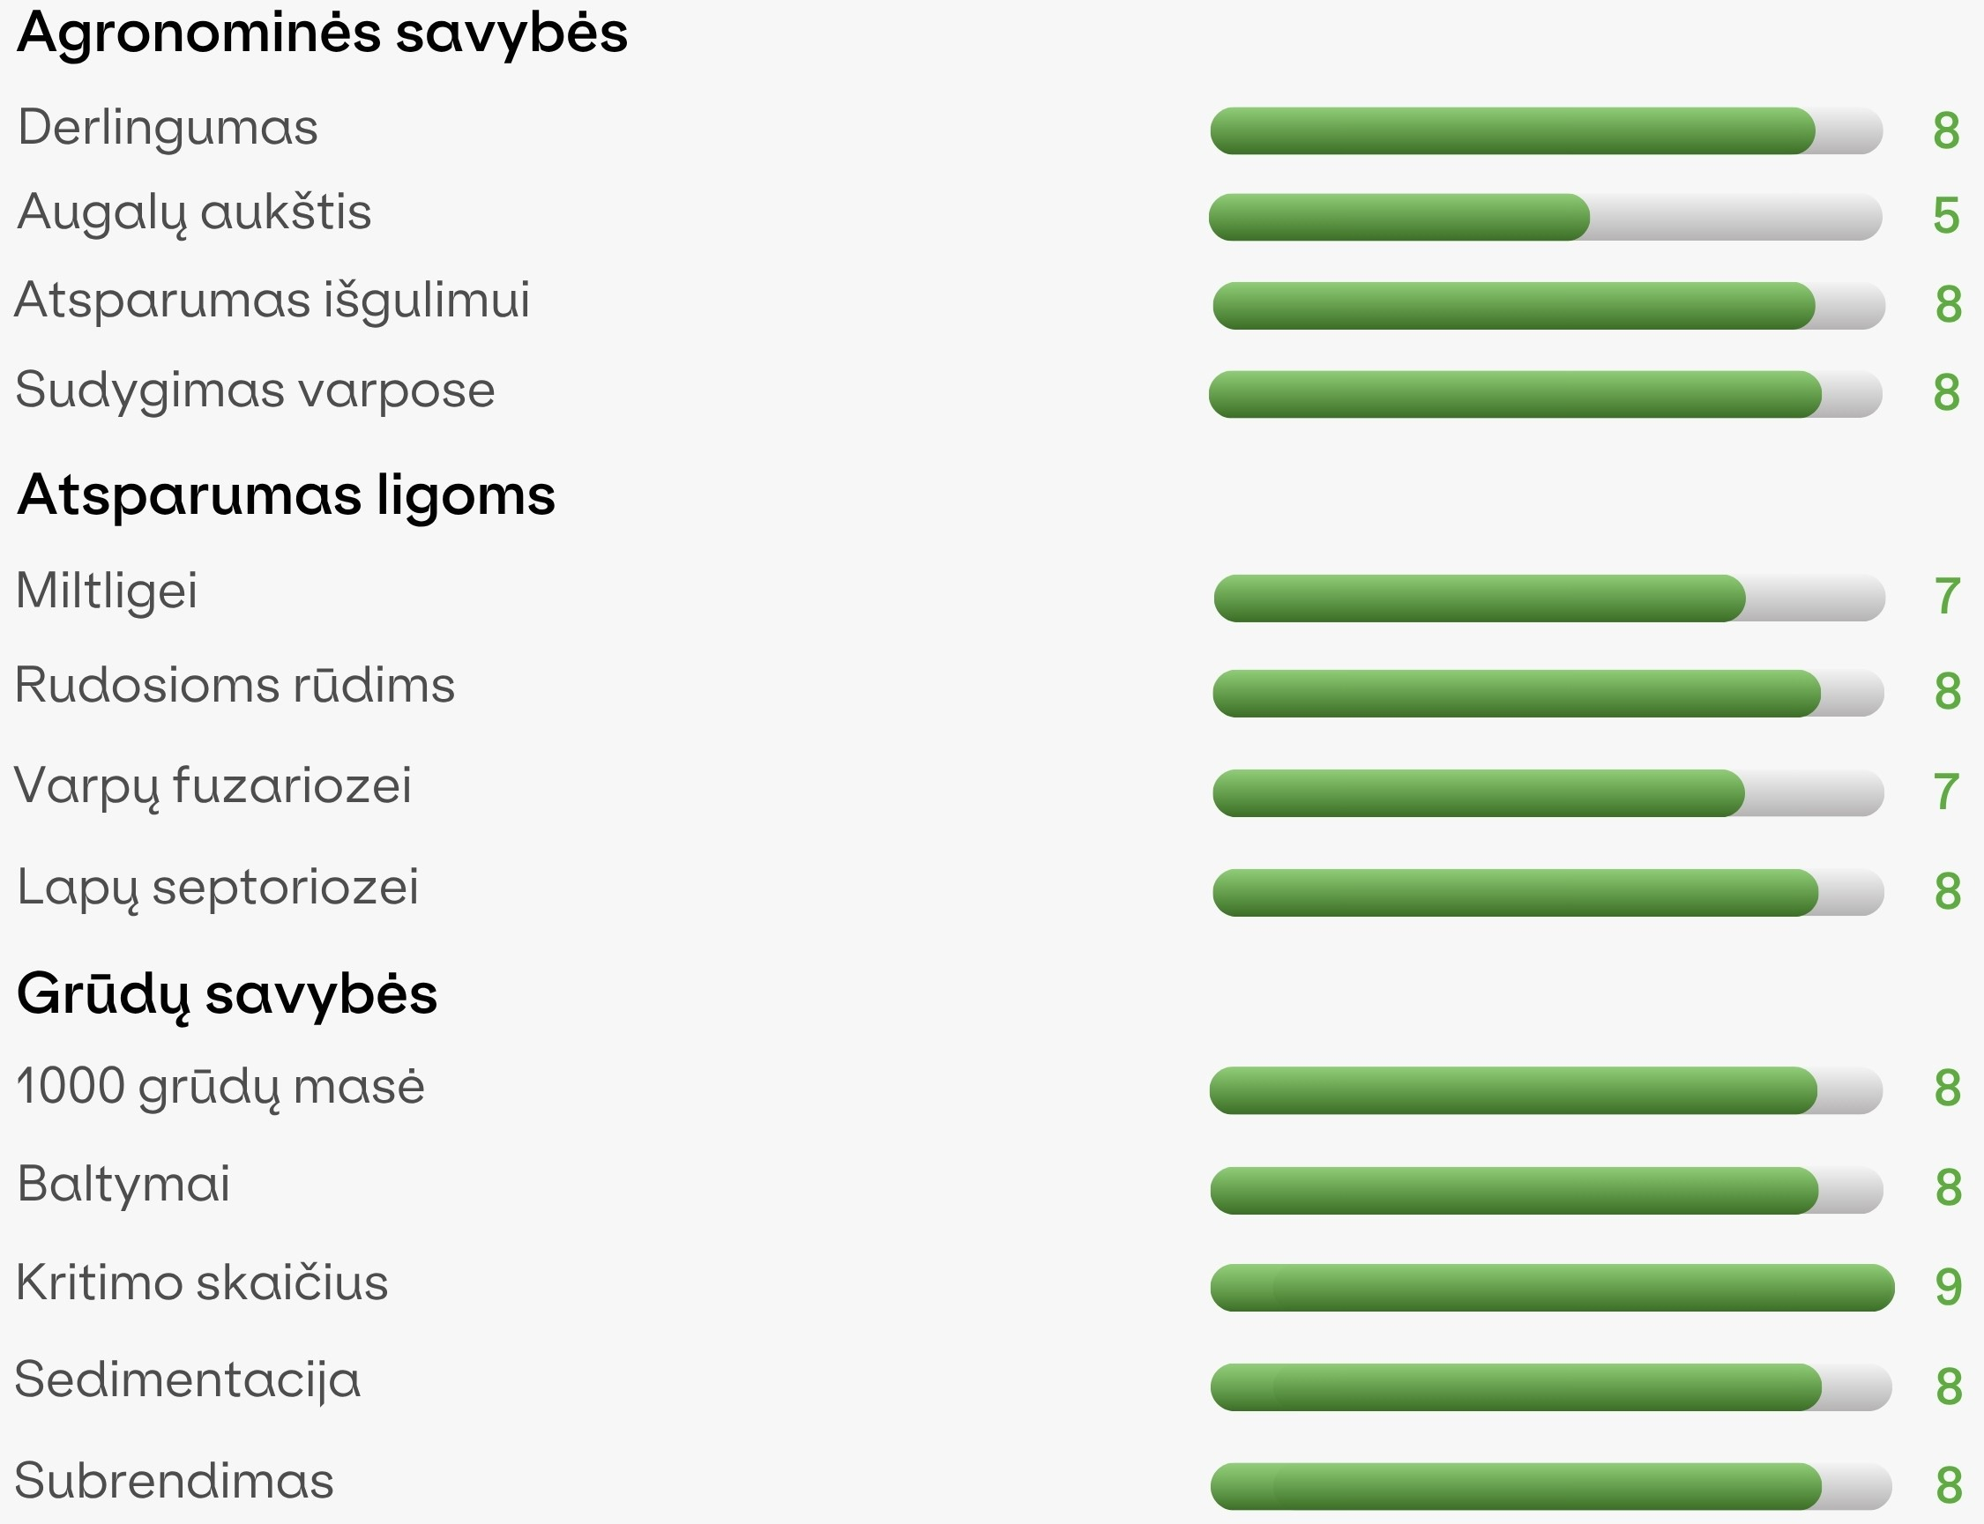Click the Derlingumas label text
The height and width of the screenshot is (1524, 1984).
tap(168, 127)
